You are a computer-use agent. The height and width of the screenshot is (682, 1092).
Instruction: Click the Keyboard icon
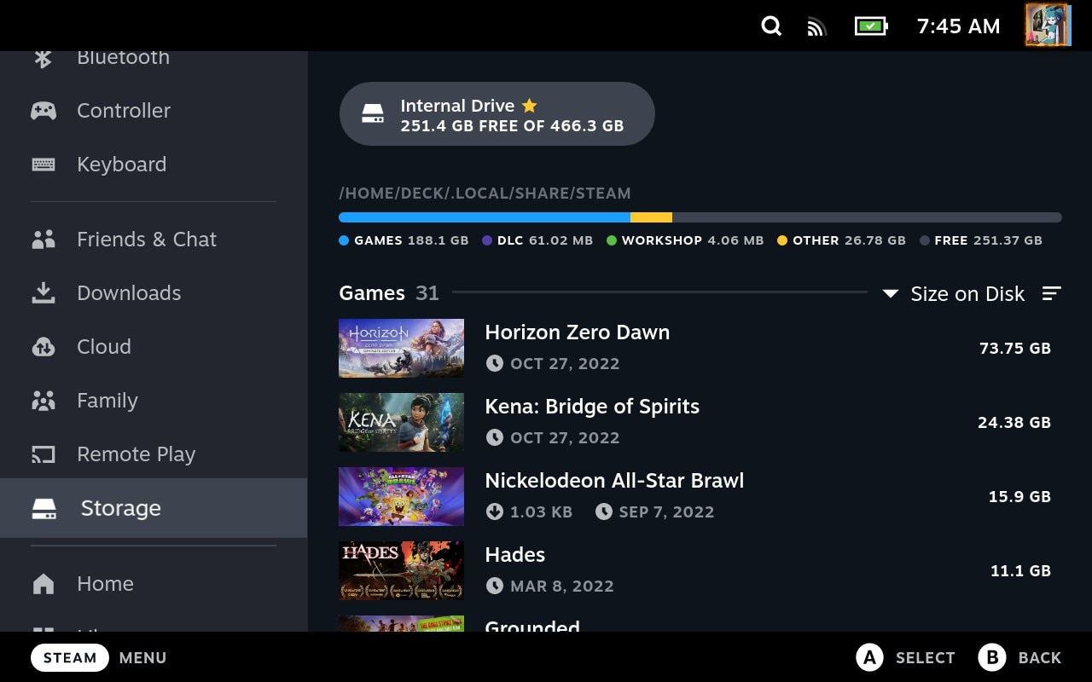[x=44, y=165]
